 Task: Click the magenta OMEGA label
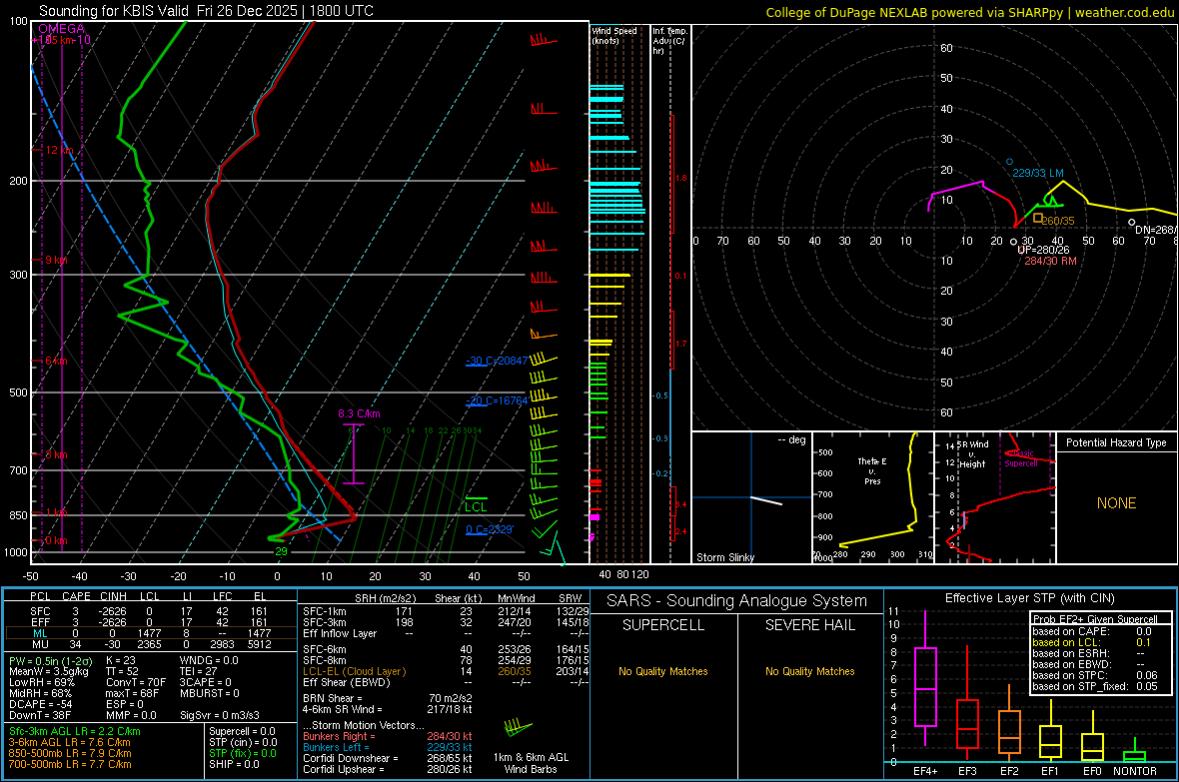(62, 29)
